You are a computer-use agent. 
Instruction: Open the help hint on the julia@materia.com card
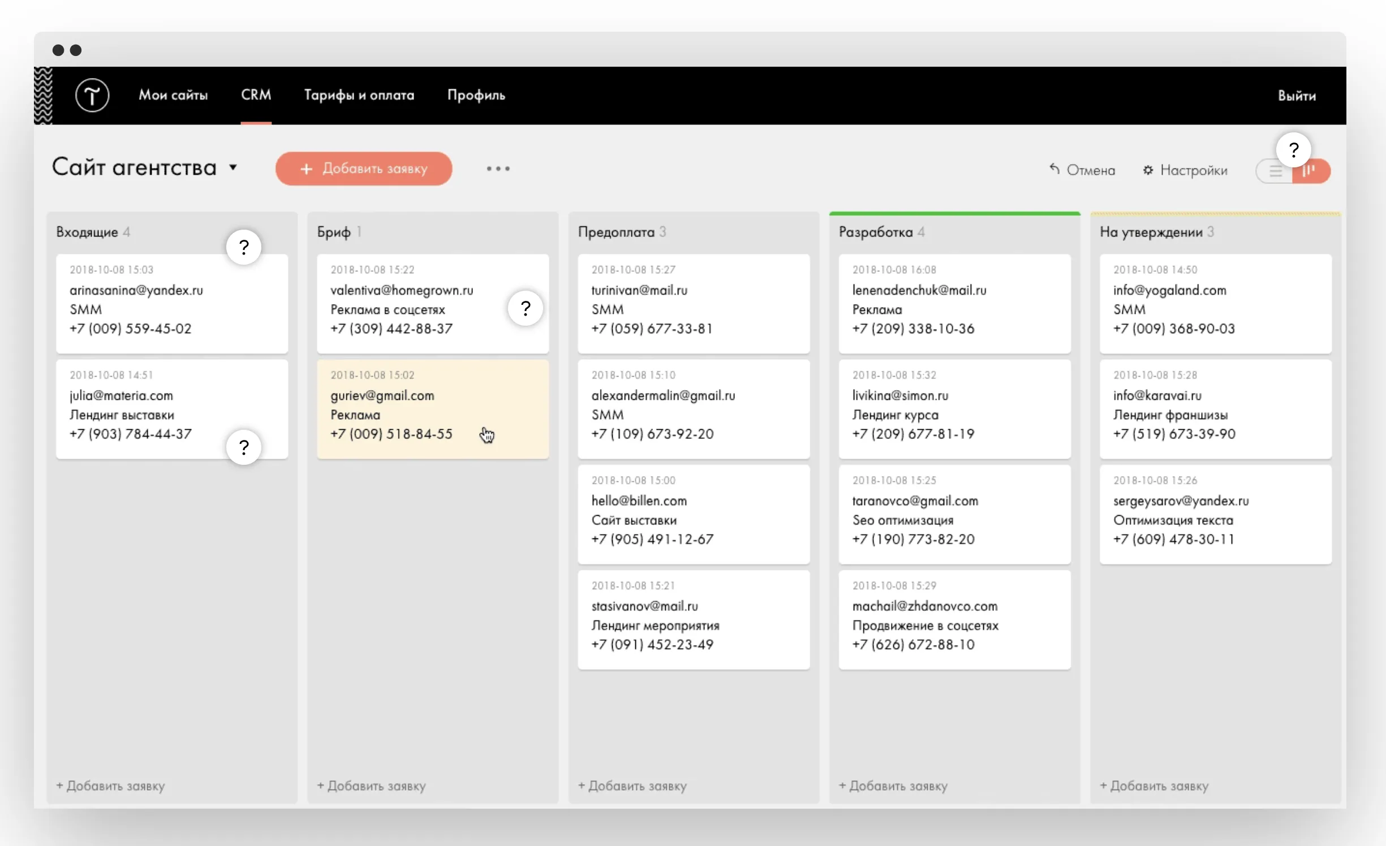(244, 447)
